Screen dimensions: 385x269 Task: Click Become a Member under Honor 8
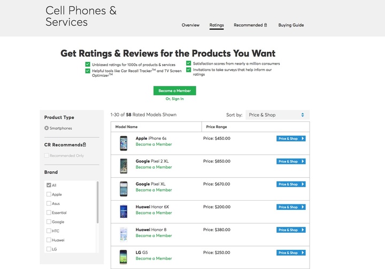click(153, 235)
